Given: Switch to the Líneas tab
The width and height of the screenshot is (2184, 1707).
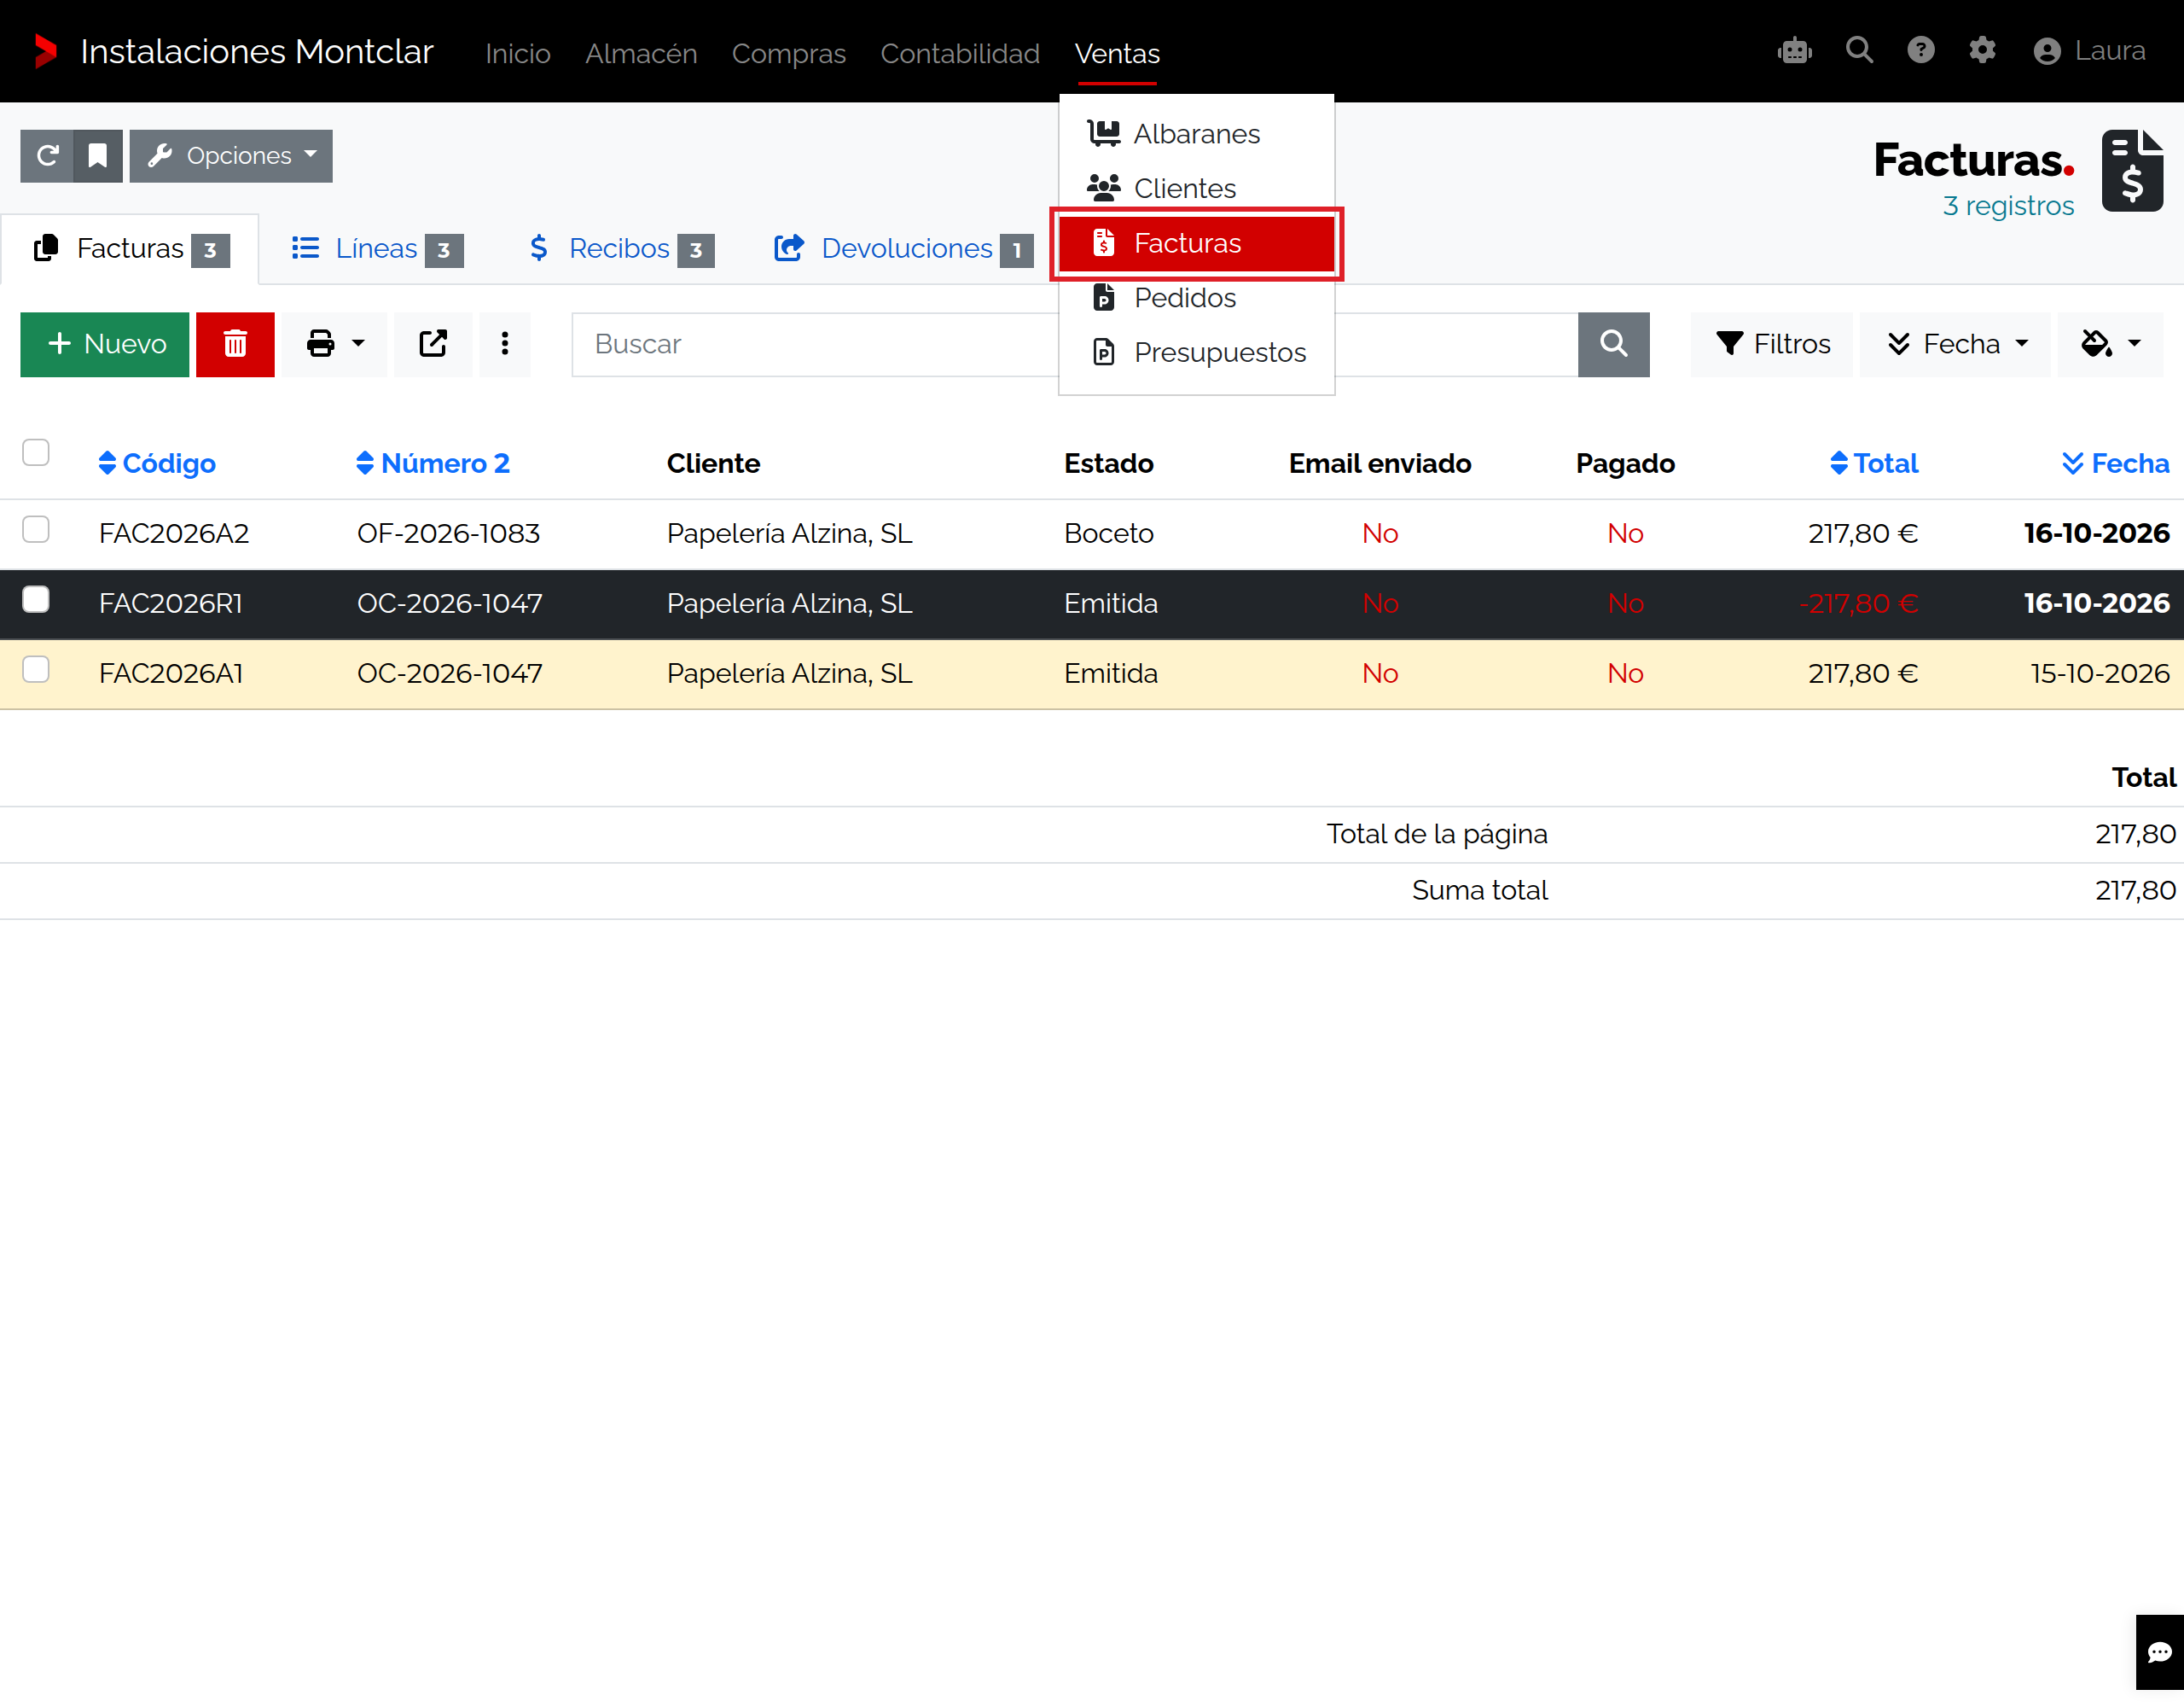Looking at the screenshot, I should pos(377,248).
